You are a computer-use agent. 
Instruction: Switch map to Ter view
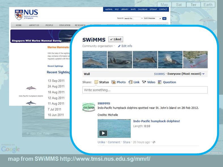[x=194, y=5]
